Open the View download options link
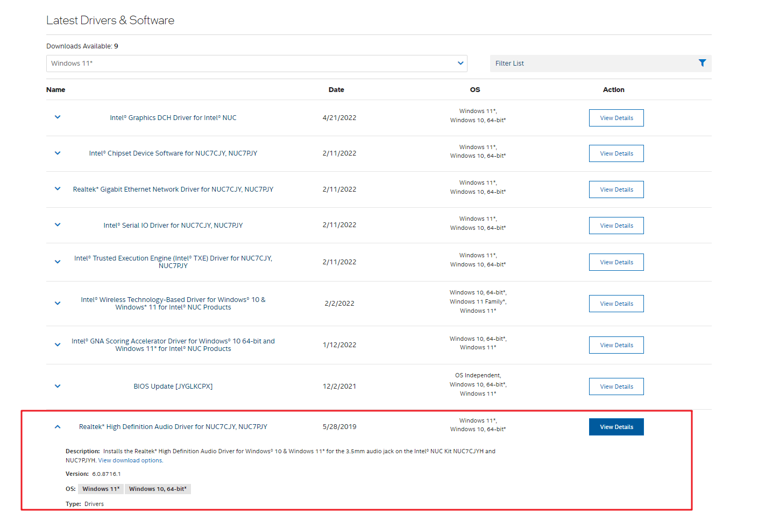The width and height of the screenshot is (758, 513). coord(130,460)
